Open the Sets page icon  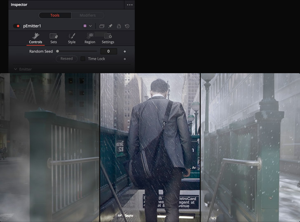pyautogui.click(x=54, y=36)
